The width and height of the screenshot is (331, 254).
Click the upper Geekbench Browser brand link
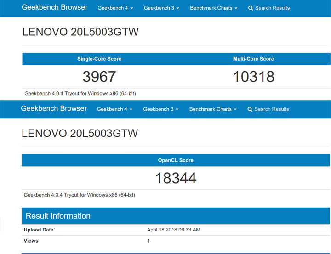pos(55,8)
